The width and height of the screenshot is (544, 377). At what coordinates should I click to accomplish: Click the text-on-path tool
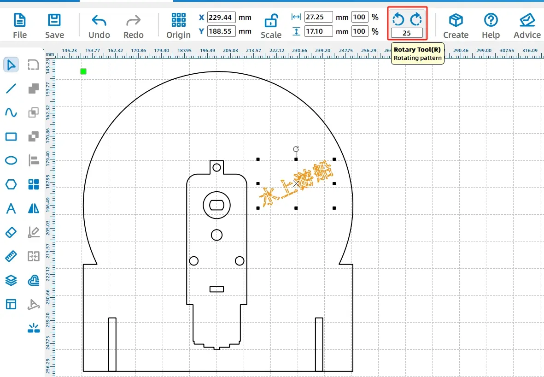point(33,304)
